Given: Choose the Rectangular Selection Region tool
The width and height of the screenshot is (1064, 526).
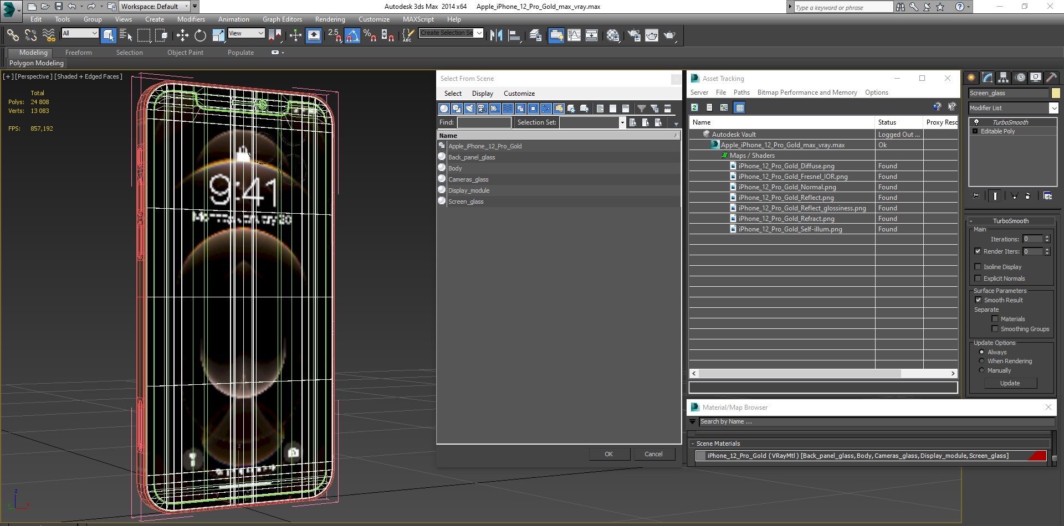Looking at the screenshot, I should click(144, 35).
